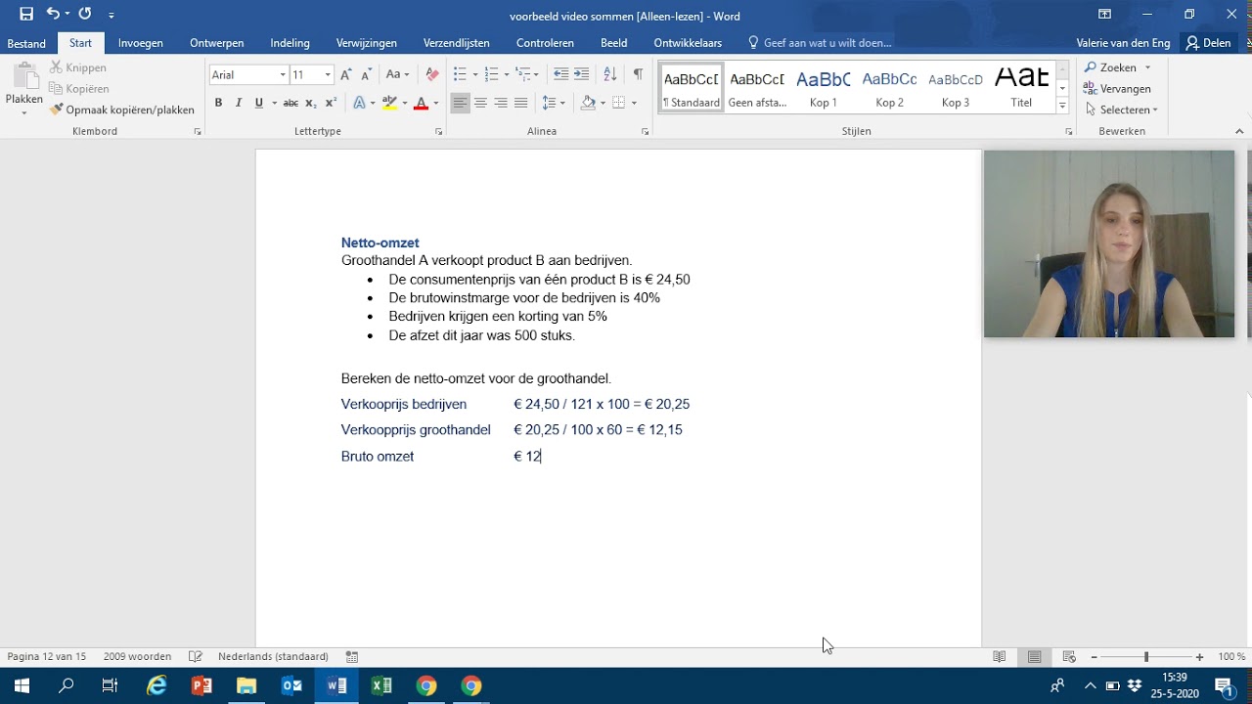Open the Bestand menu
This screenshot has width=1252, height=704.
point(26,43)
